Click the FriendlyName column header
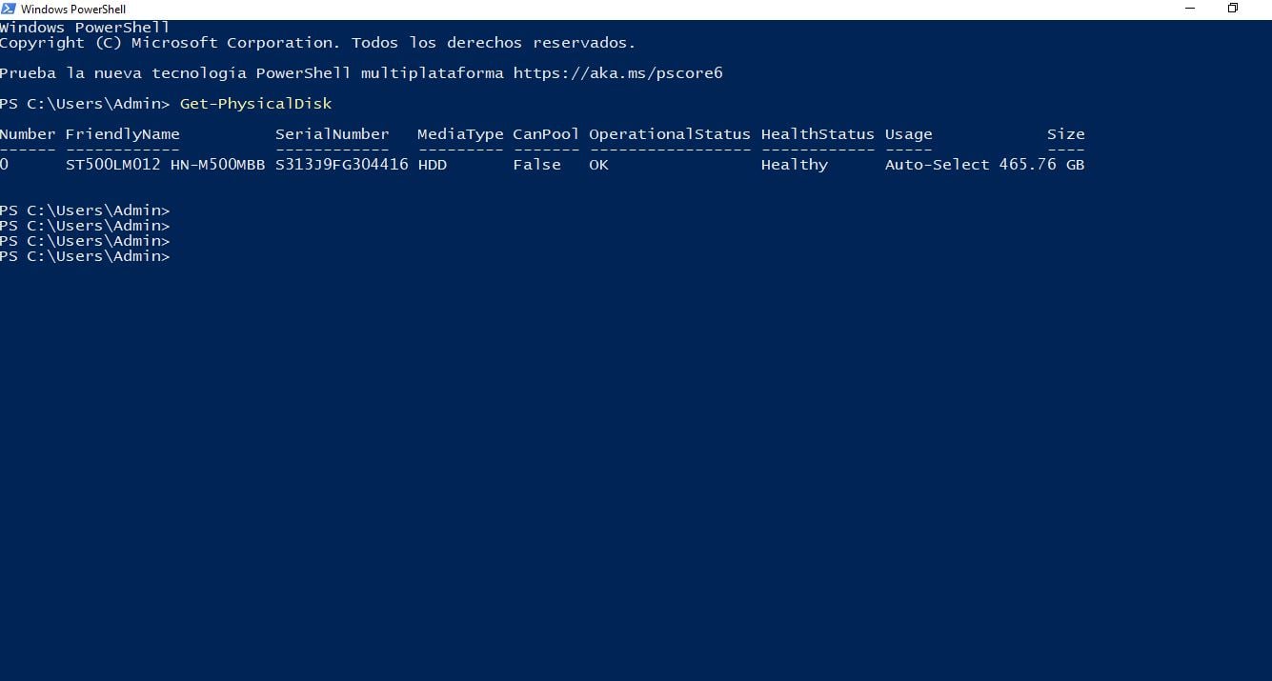This screenshot has width=1272, height=681. click(x=122, y=134)
